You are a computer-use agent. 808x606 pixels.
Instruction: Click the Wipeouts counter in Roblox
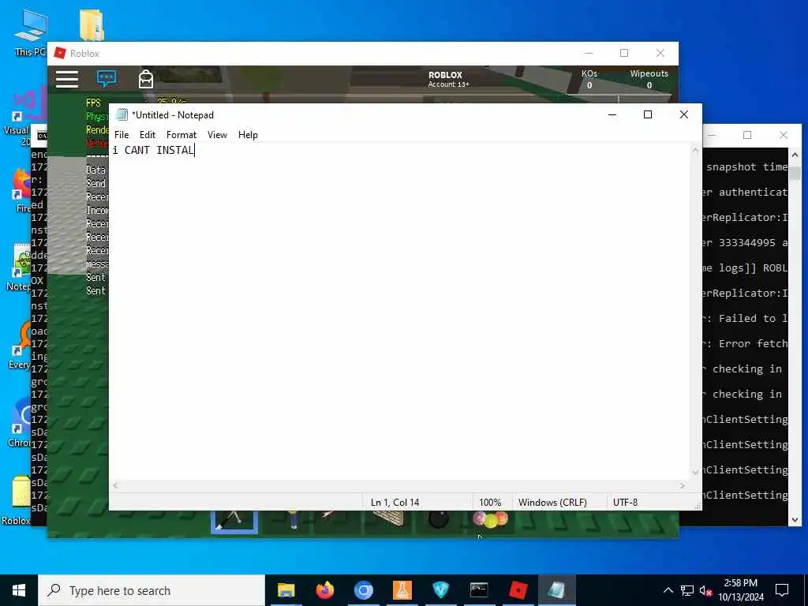pos(649,80)
